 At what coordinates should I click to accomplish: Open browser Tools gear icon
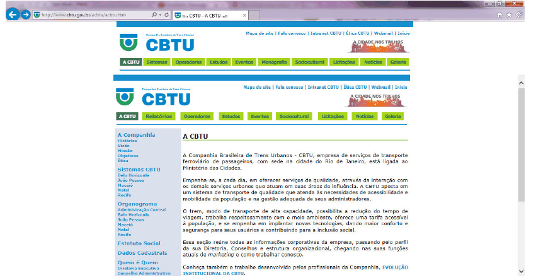[518, 15]
